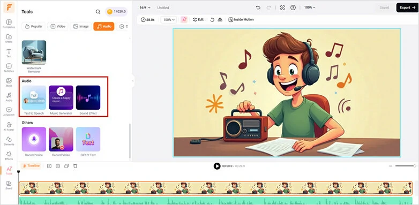Split the clip with the split icon
This screenshot has width=419, height=205.
point(58,166)
